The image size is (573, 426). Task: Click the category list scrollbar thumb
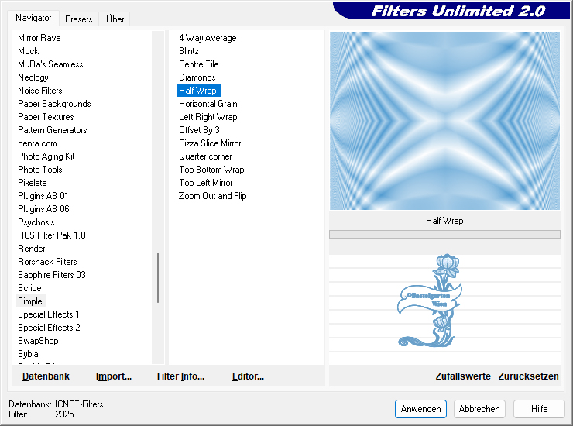tap(158, 277)
